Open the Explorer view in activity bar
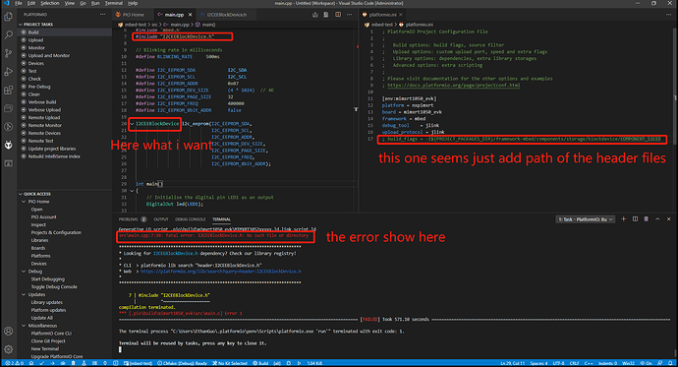This screenshot has width=678, height=367. (x=8, y=17)
